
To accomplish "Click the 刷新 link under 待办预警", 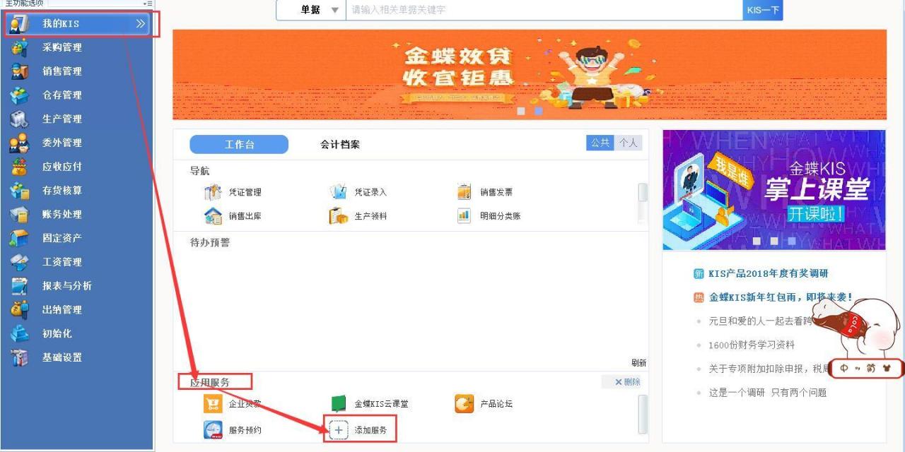I will [637, 362].
